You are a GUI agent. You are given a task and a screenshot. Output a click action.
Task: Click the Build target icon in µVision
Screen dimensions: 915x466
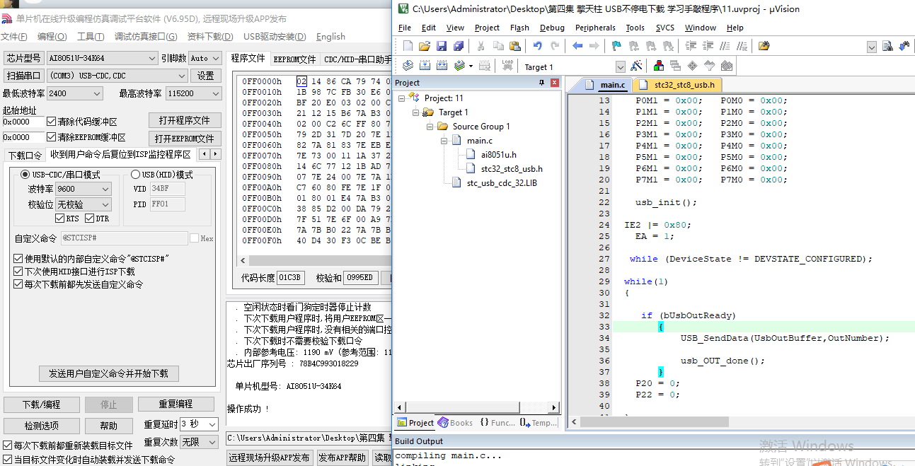point(425,66)
